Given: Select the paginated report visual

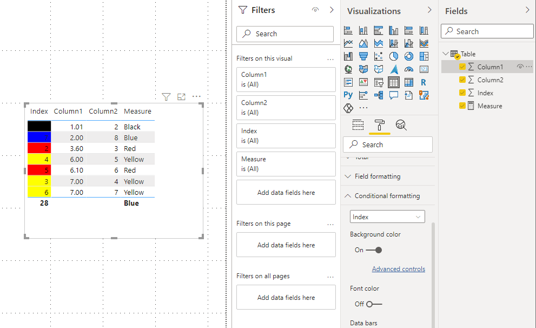Looking at the screenshot, I should [x=409, y=95].
